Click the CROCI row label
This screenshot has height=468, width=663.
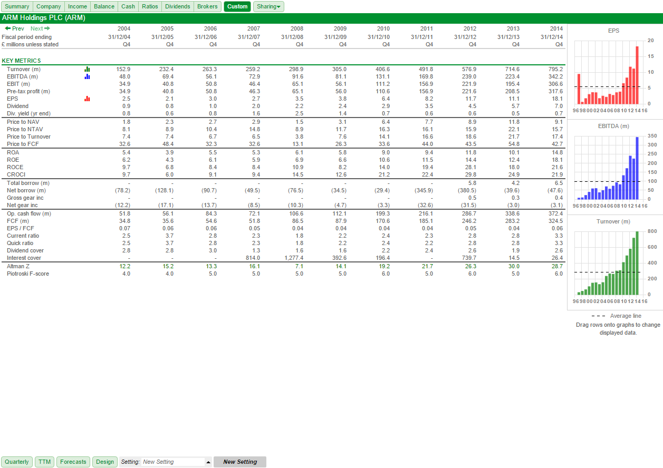click(x=16, y=174)
